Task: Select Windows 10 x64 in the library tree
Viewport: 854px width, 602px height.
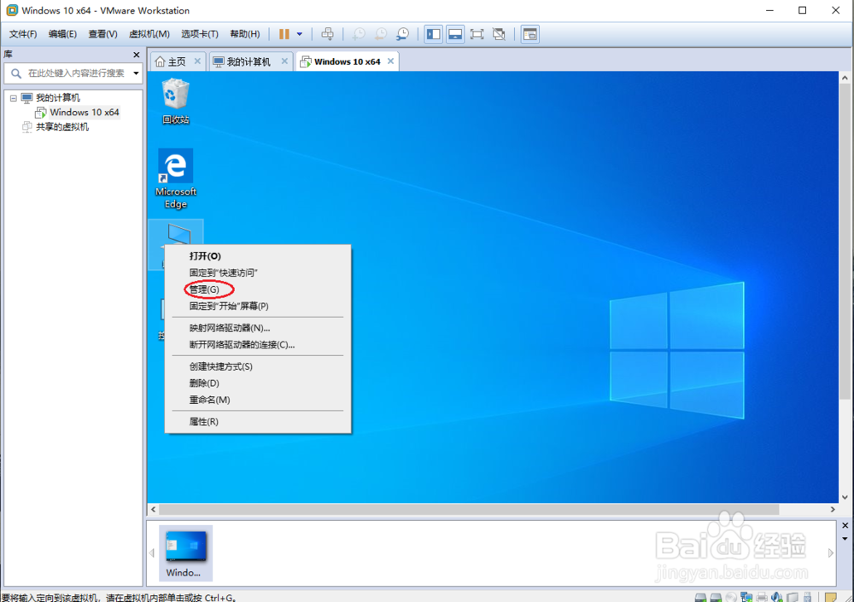Action: point(85,112)
